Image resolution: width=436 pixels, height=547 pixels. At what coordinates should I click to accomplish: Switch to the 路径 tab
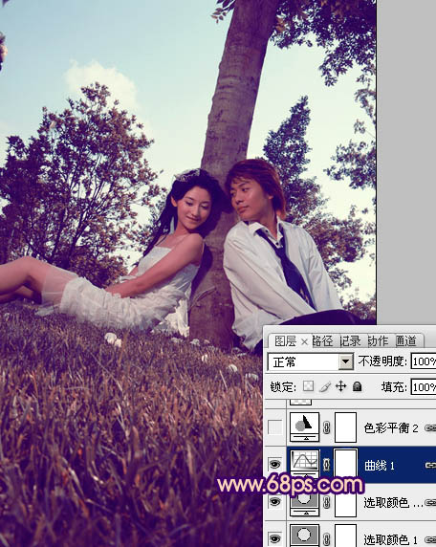tap(322, 340)
